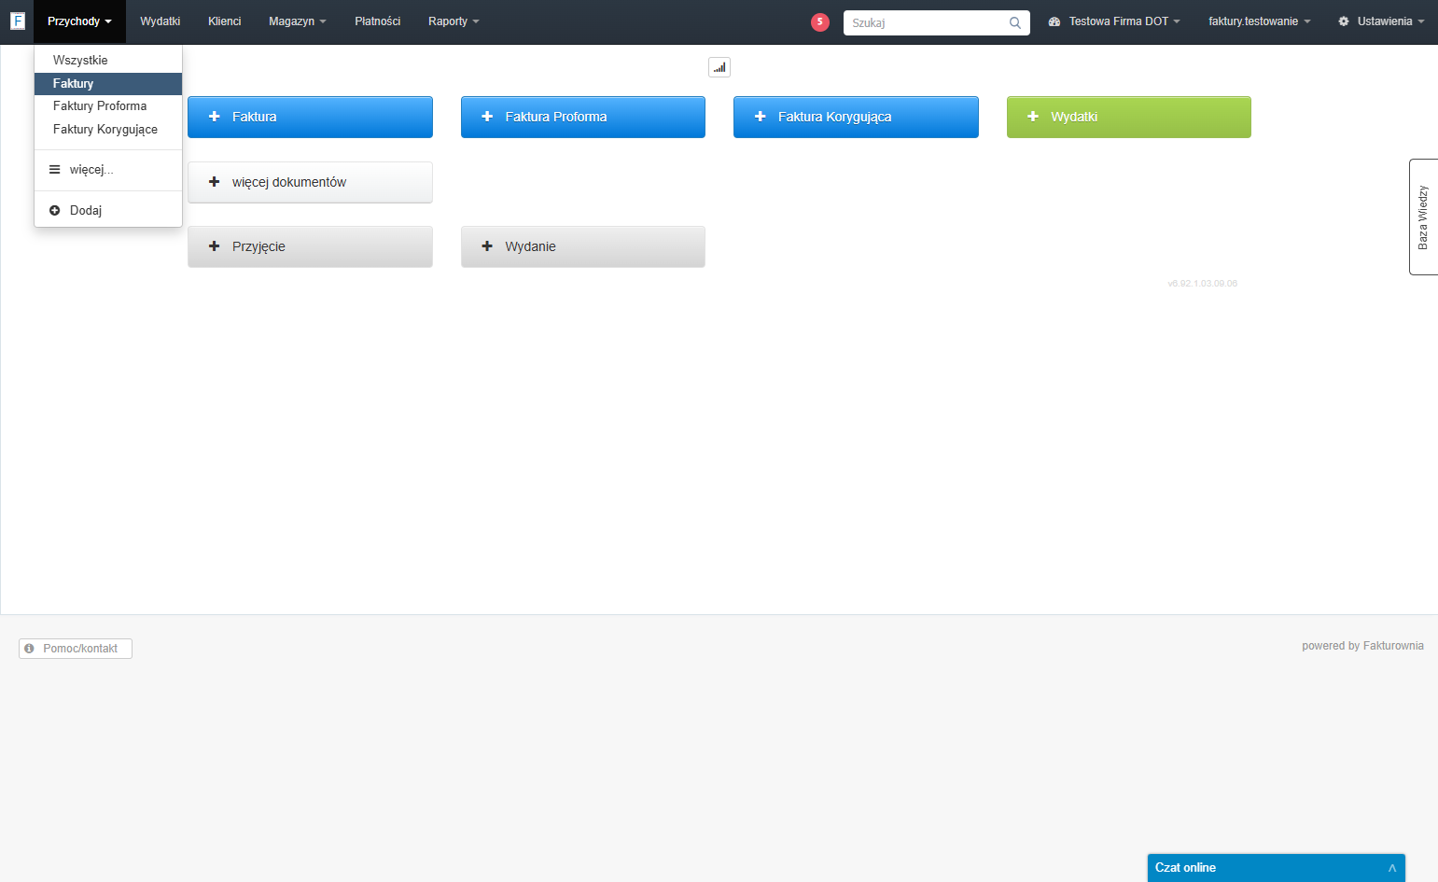Click the plus icon on Faktura button
The width and height of the screenshot is (1438, 882).
pos(214,117)
